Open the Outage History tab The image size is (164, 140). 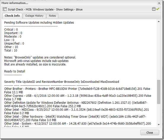tap(34, 16)
